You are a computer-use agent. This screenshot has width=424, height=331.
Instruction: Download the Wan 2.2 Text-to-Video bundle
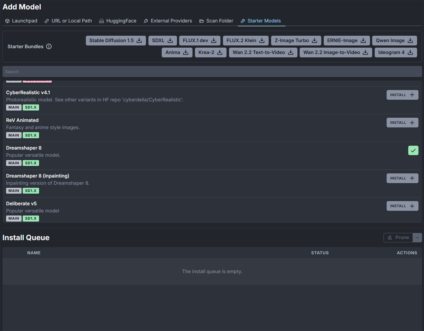pyautogui.click(x=263, y=53)
